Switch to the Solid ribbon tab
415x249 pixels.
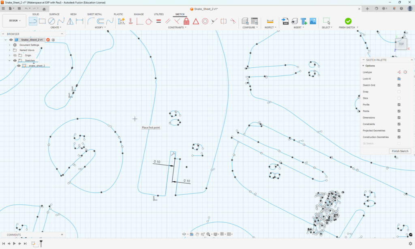click(x=36, y=14)
